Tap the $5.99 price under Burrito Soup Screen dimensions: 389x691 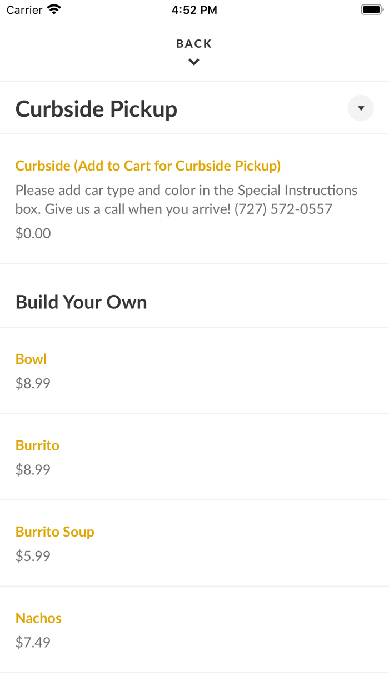click(32, 556)
